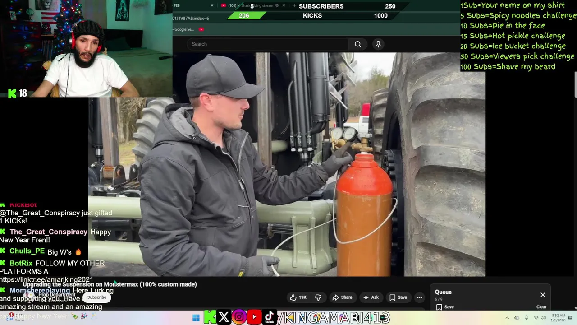577x325 pixels.
Task: Click the streamer webcam feed
Action: click(x=86, y=49)
